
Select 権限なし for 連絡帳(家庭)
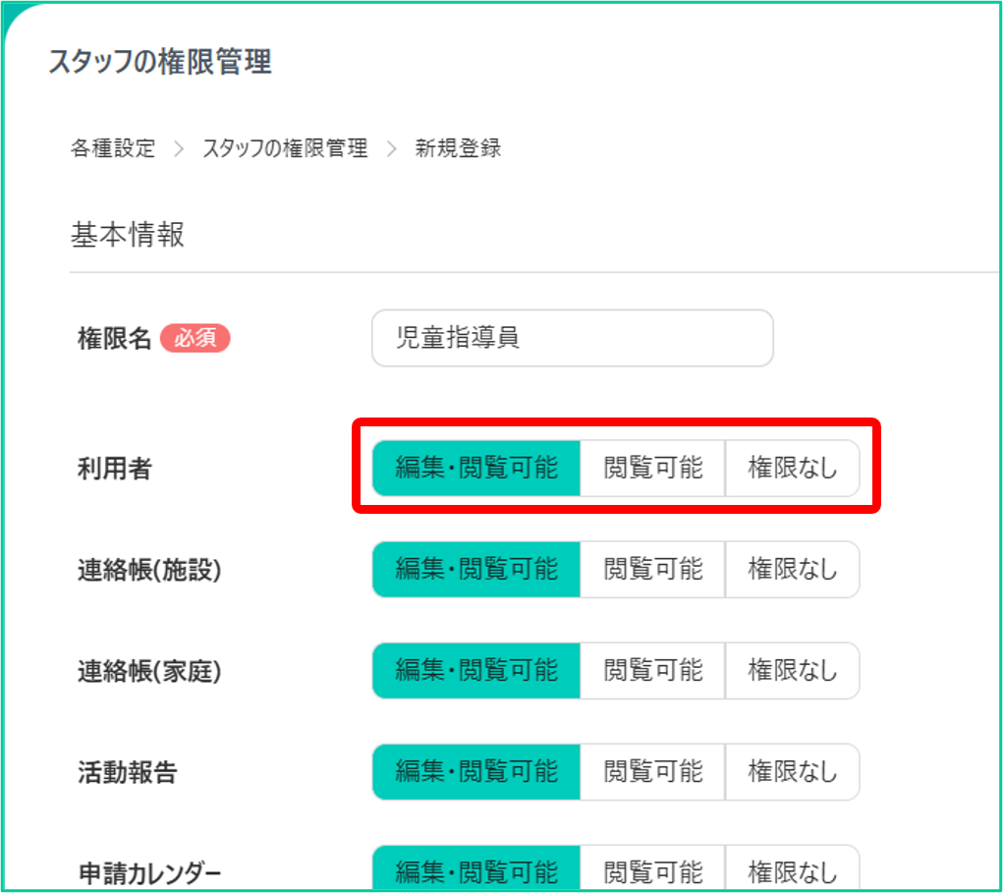(793, 671)
